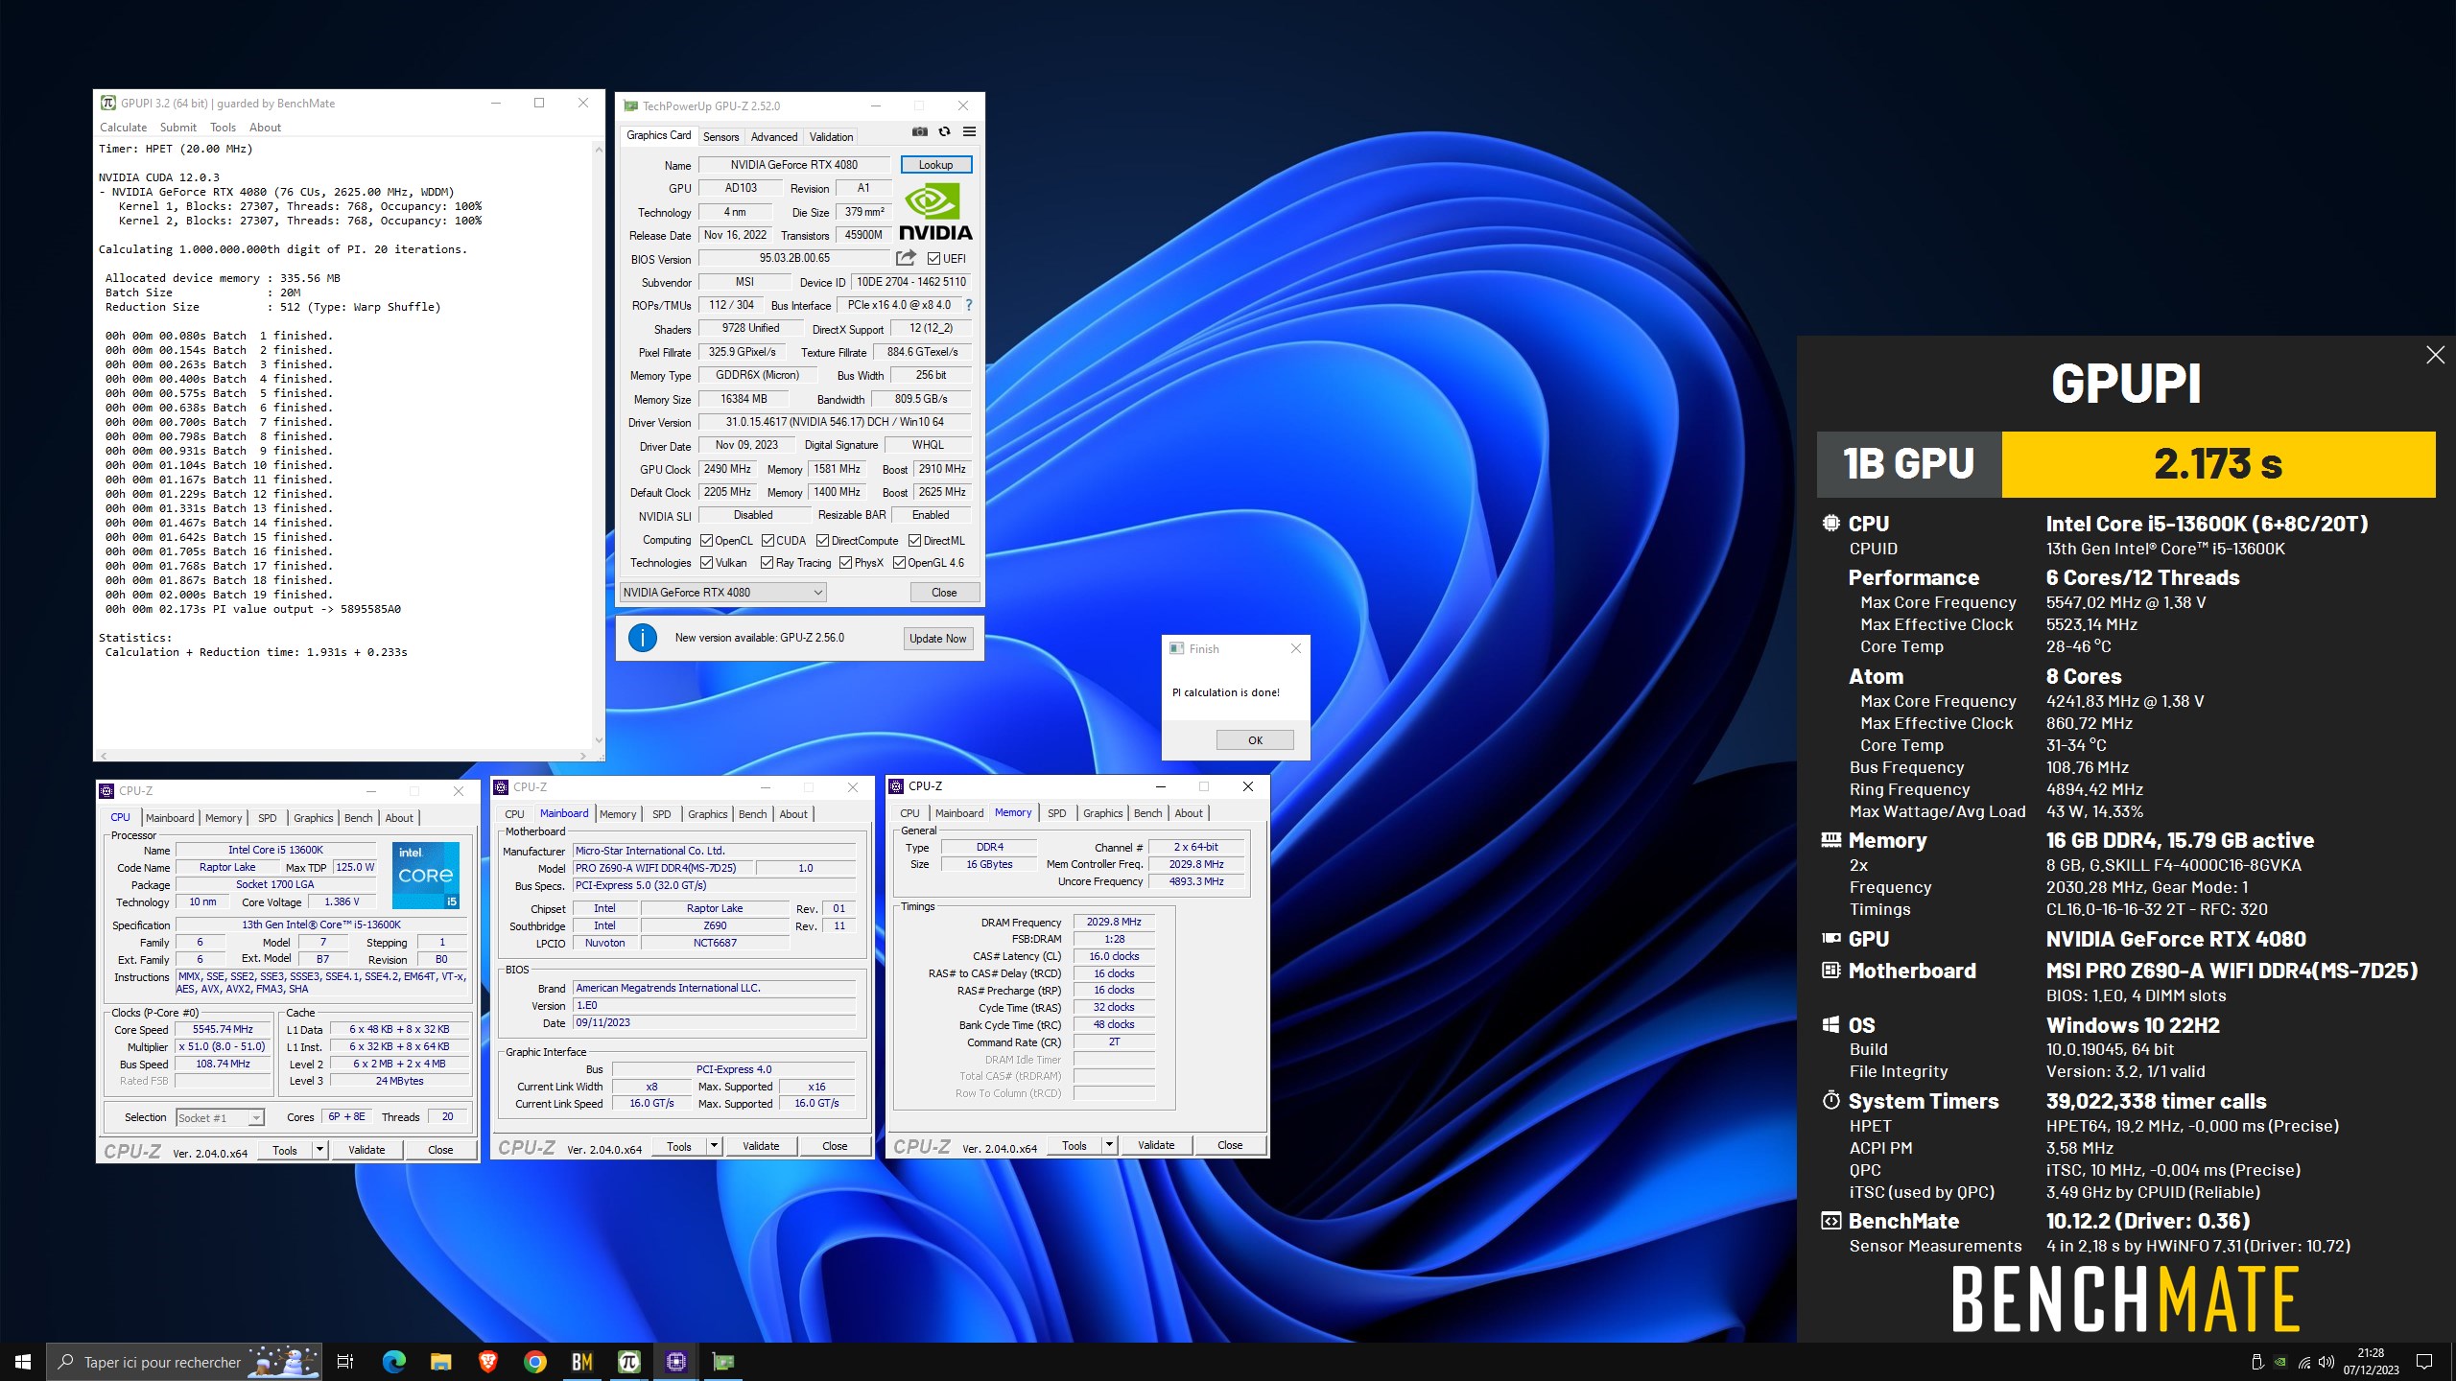
Task: Switch to the Advanced tab in GPU-Z
Action: (x=773, y=136)
